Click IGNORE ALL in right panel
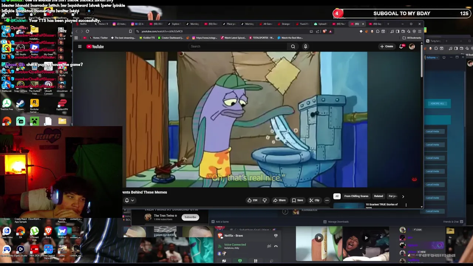473x266 pixels. coord(438,103)
